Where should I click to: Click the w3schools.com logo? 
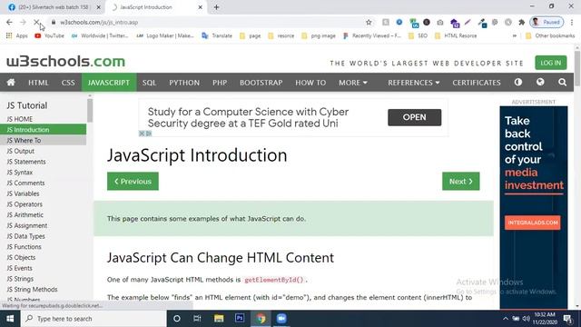pos(65,62)
